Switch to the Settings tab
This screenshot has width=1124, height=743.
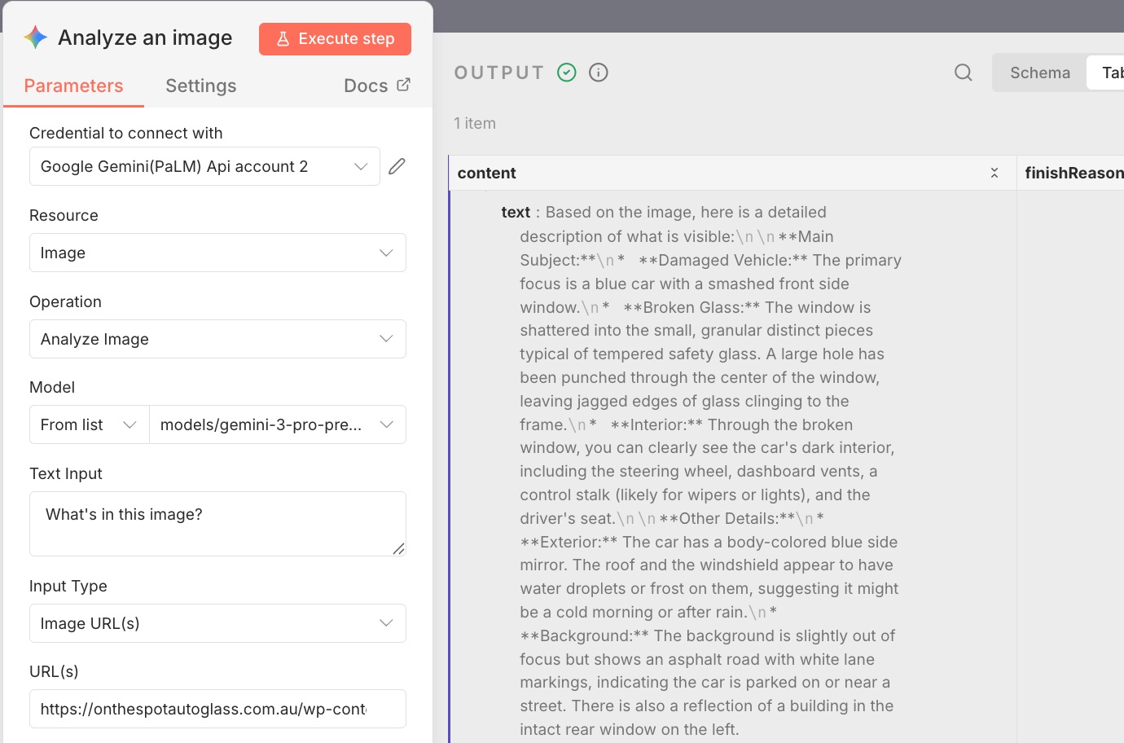tap(201, 86)
